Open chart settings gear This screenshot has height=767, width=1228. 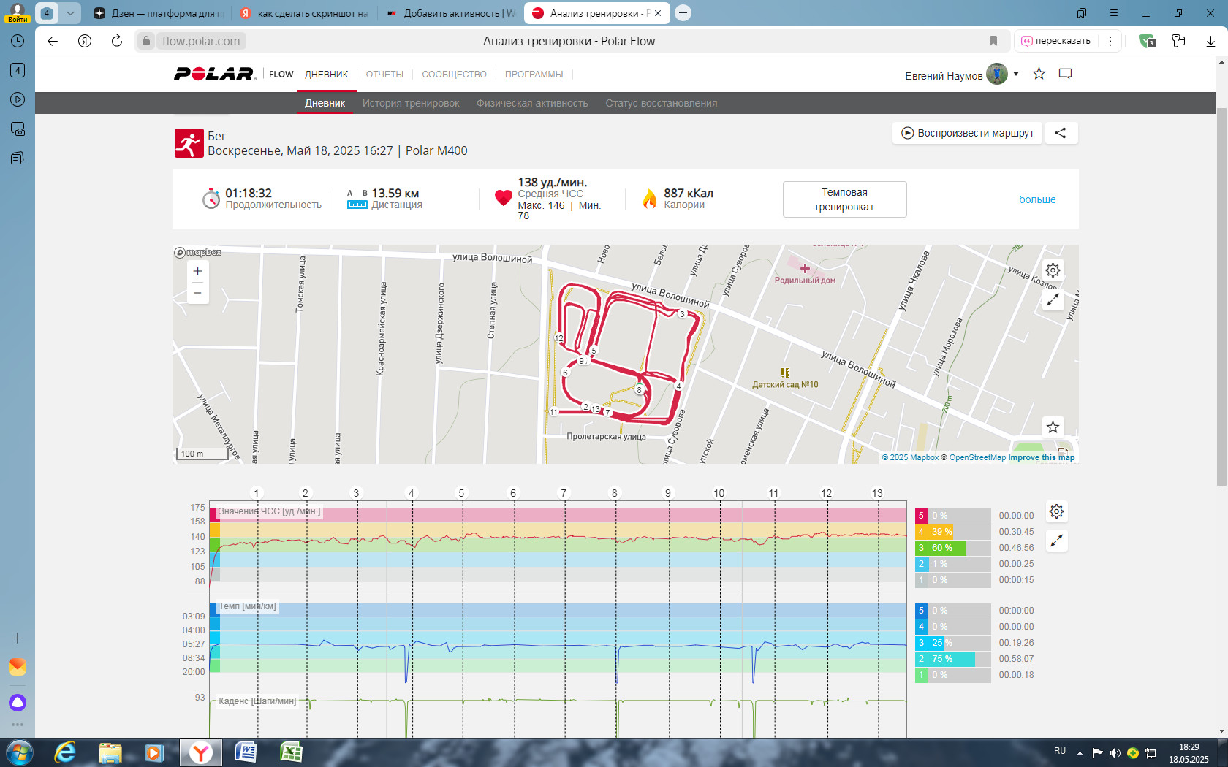pos(1056,511)
